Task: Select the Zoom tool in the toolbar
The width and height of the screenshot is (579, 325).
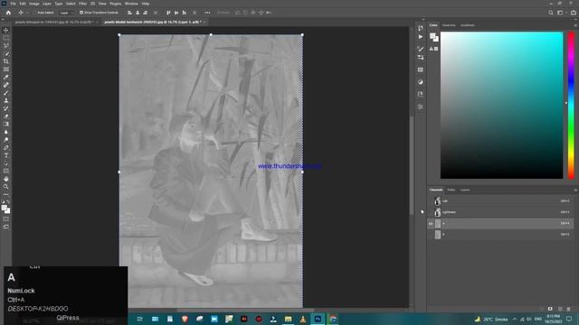Action: click(x=6, y=187)
